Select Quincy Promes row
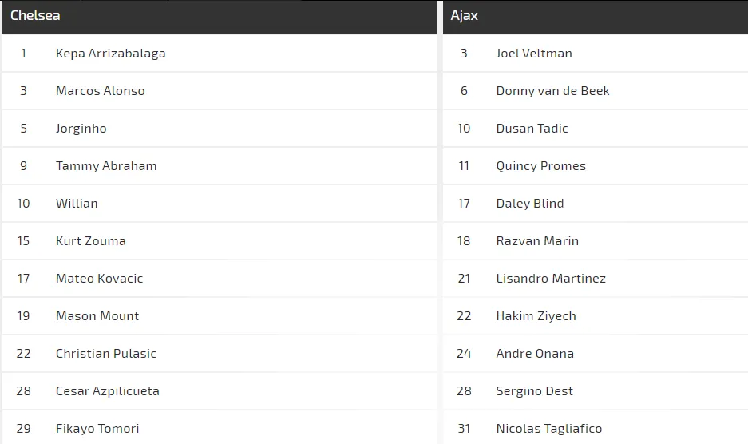The height and width of the screenshot is (444, 748). point(540,166)
